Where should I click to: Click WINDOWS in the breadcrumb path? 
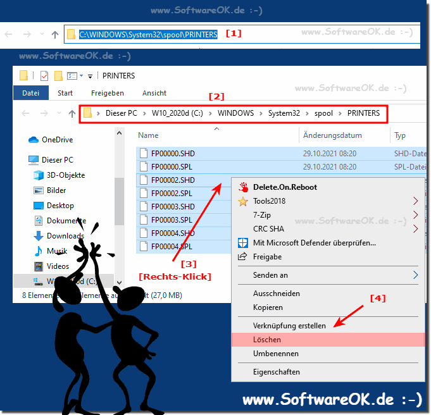236,113
